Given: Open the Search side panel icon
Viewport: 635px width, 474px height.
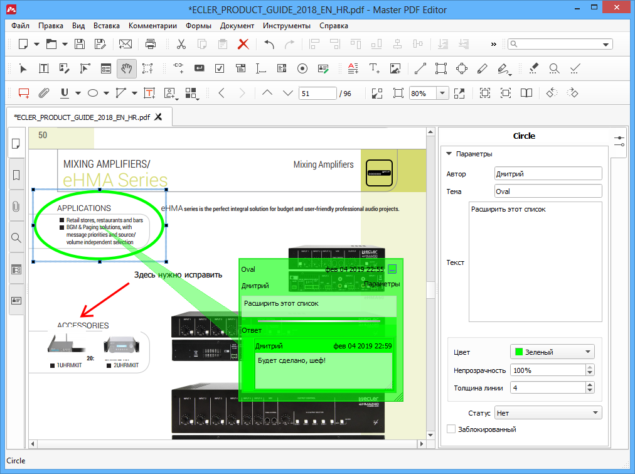Looking at the screenshot, I should (16, 238).
